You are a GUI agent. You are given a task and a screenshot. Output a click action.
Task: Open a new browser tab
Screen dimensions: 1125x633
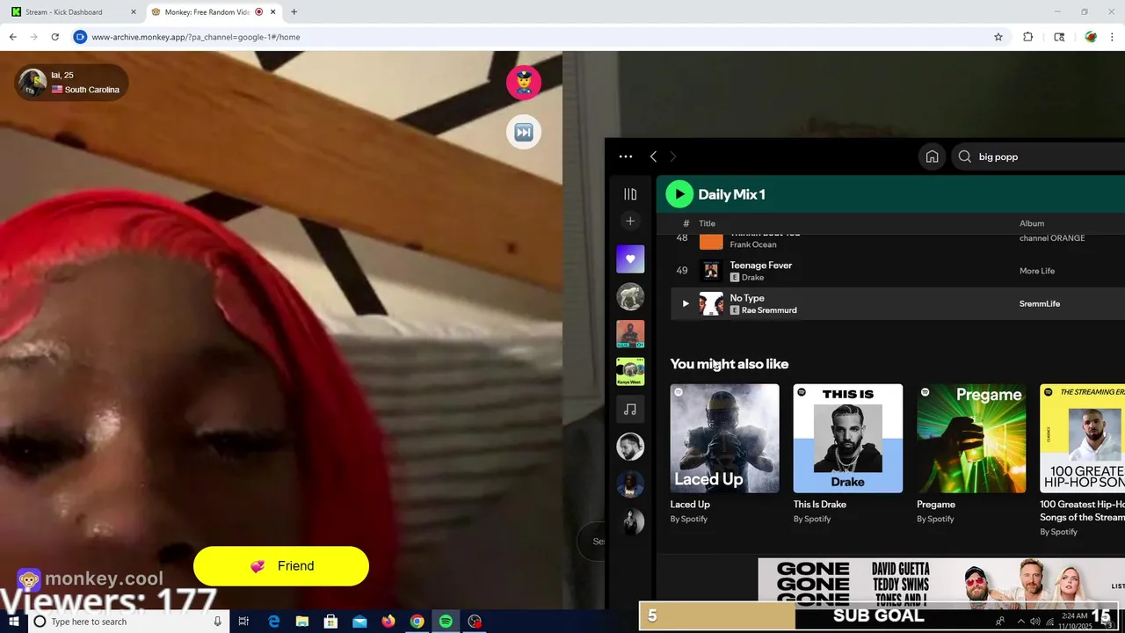coord(294,12)
